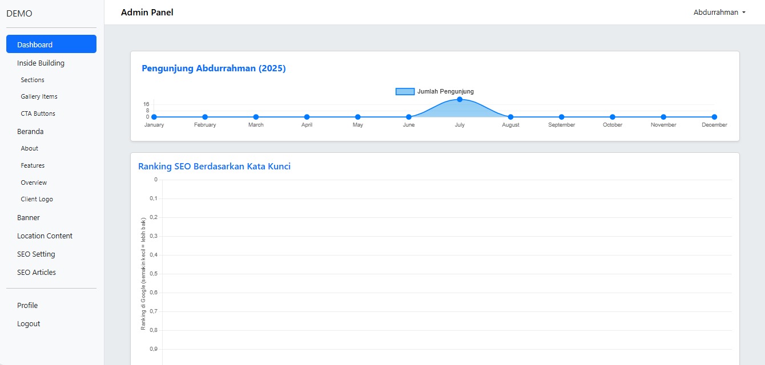Screen dimensions: 765x365
Task: Navigate to Gallery Items
Action: pyautogui.click(x=38, y=96)
